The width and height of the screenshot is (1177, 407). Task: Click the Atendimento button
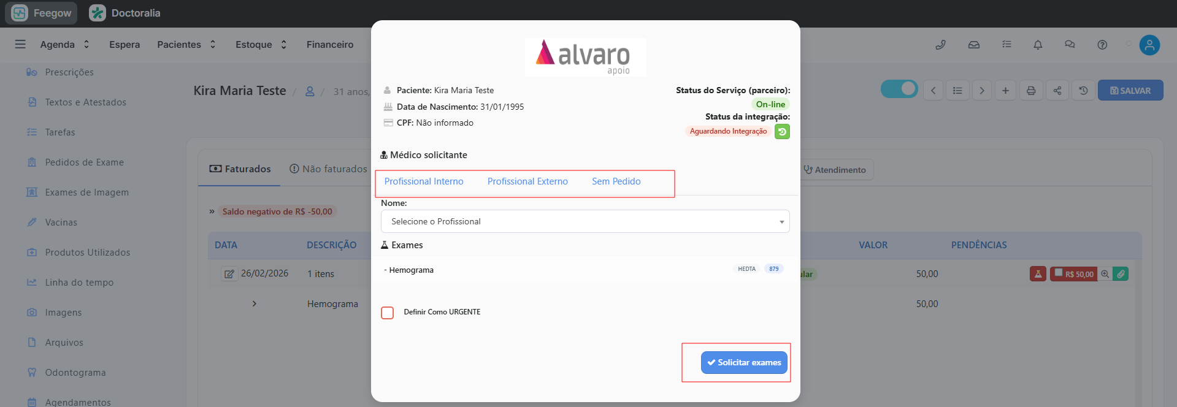[x=835, y=170]
